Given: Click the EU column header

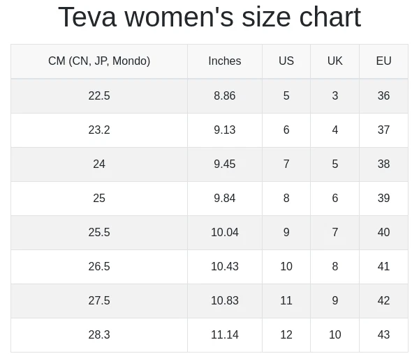Looking at the screenshot, I should [383, 61].
